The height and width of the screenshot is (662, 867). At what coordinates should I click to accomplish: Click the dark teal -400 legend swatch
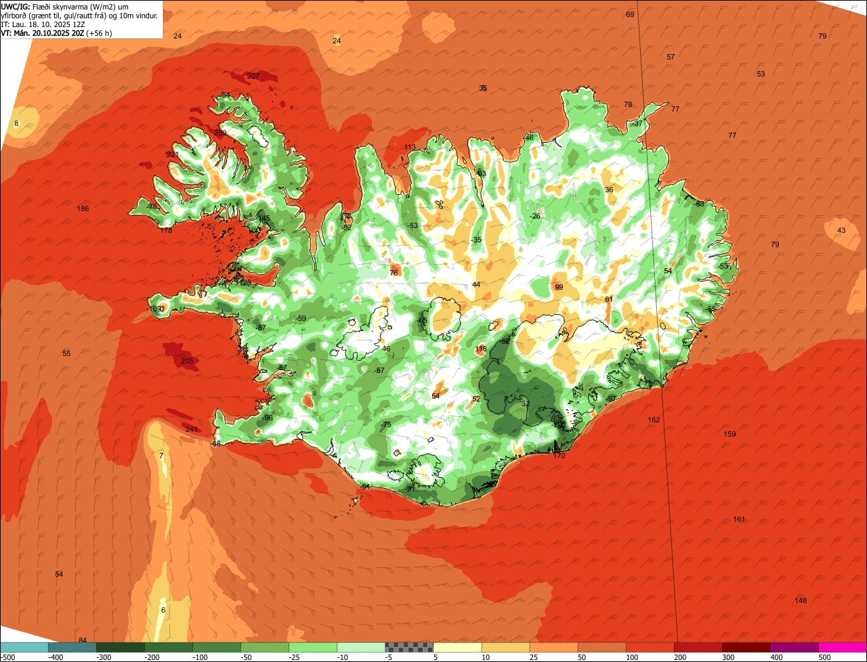click(72, 647)
